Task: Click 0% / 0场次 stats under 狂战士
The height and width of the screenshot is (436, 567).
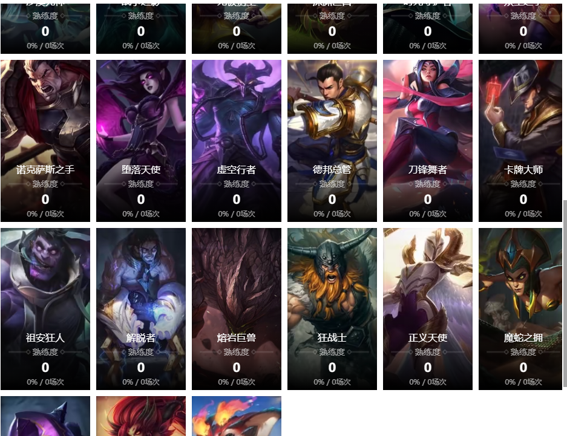Action: coord(332,382)
